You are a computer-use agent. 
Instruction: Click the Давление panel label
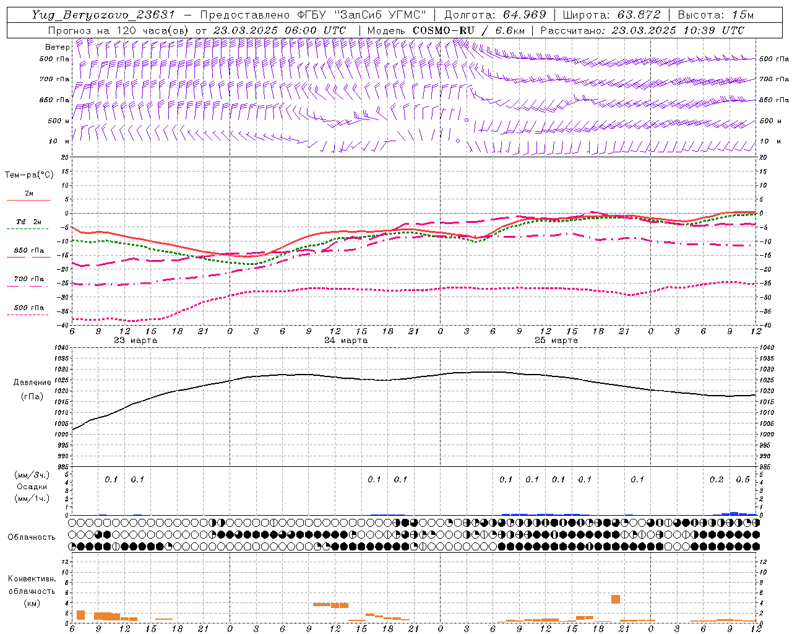point(32,383)
